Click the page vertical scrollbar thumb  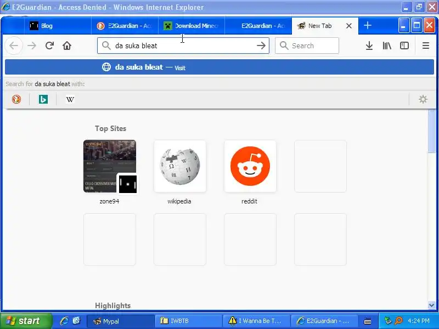pyautogui.click(x=431, y=132)
